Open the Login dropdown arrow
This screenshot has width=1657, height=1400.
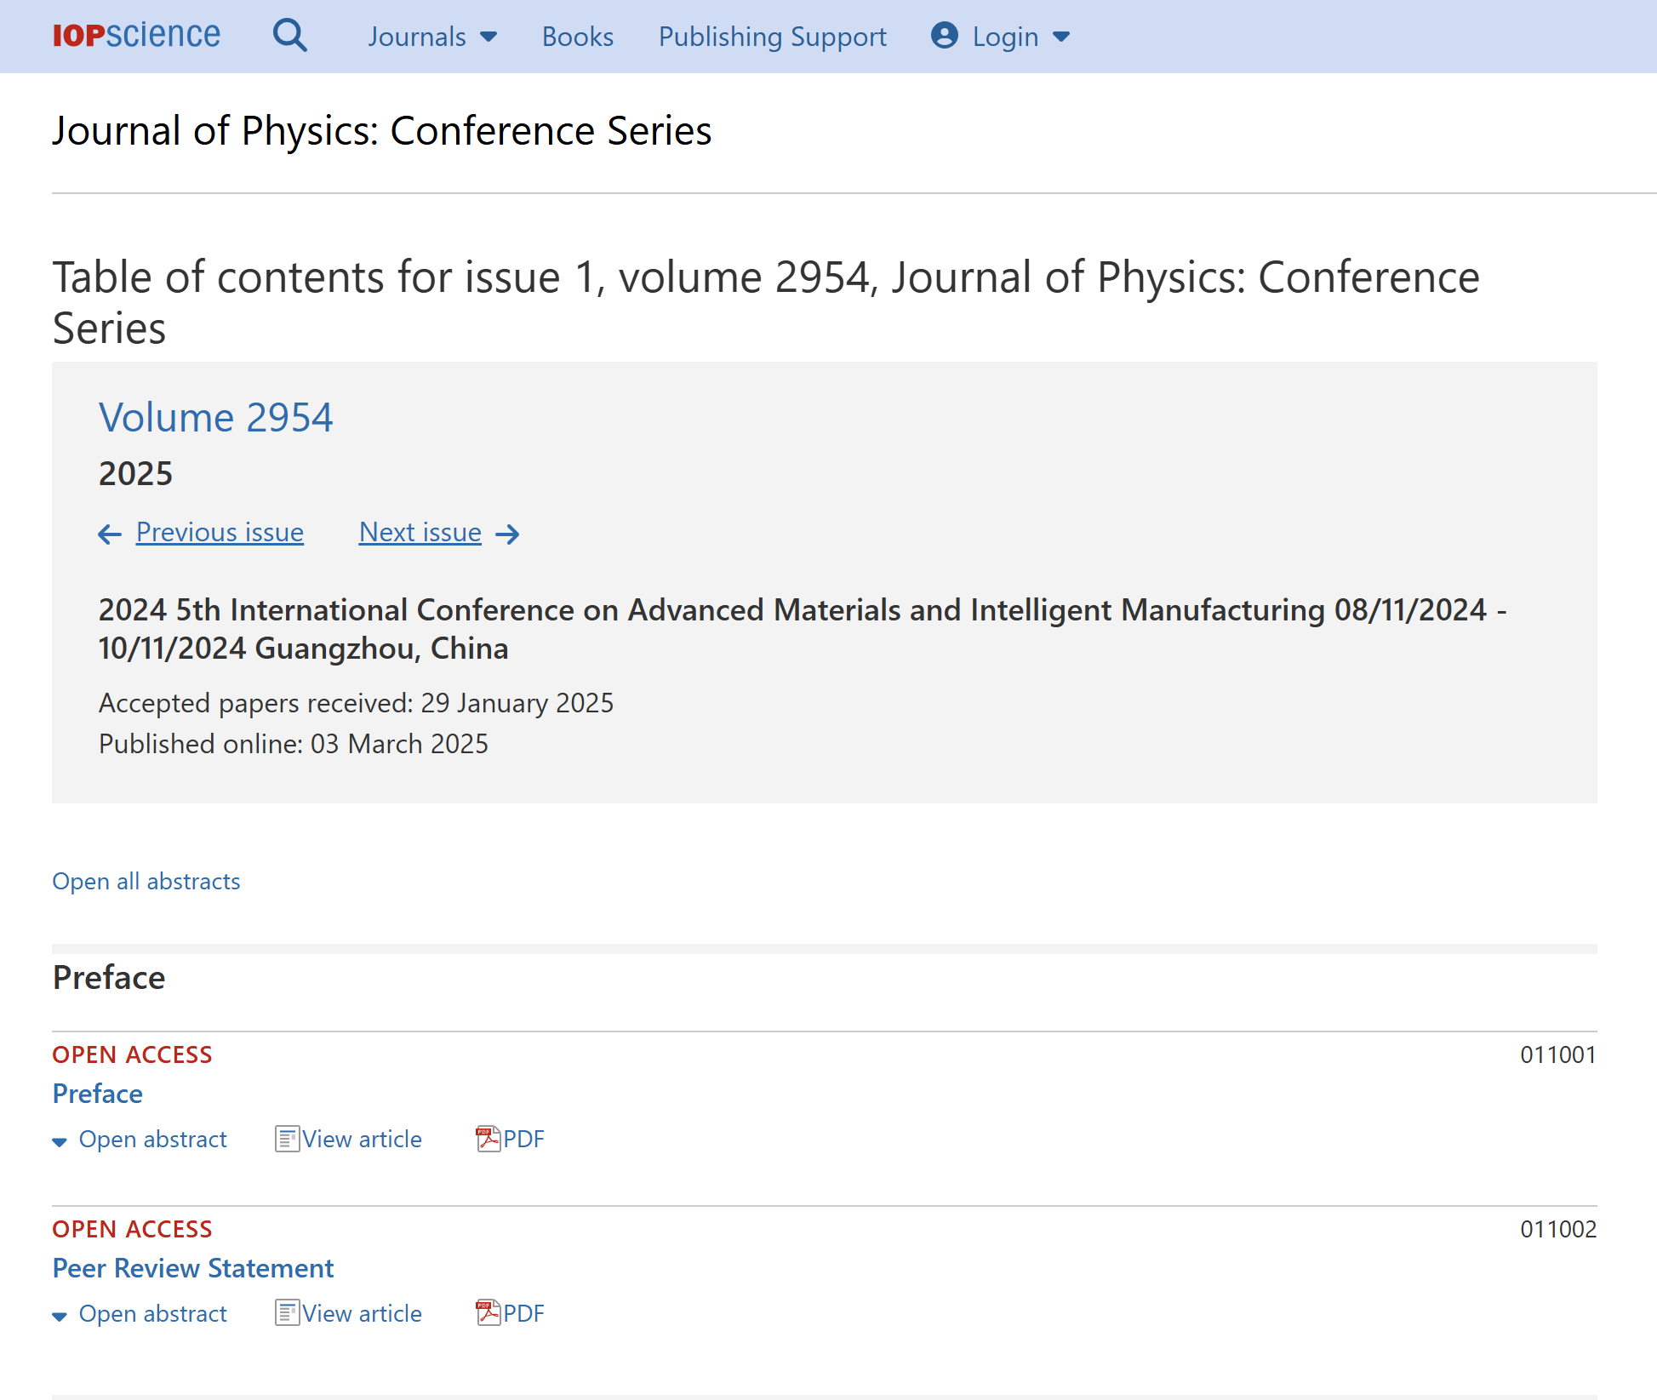1061,37
